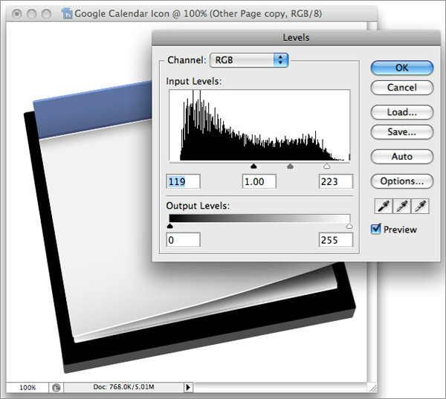Viewport: 446px width, 399px height.
Task: Click the input midtone gray slider
Action: pos(290,167)
